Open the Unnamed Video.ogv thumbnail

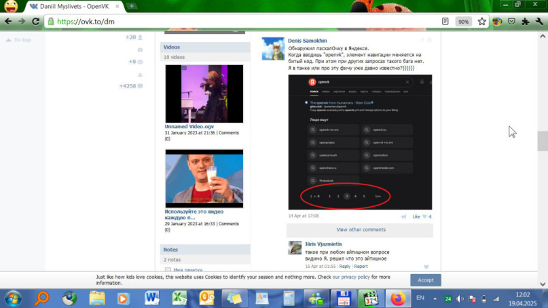pyautogui.click(x=204, y=94)
